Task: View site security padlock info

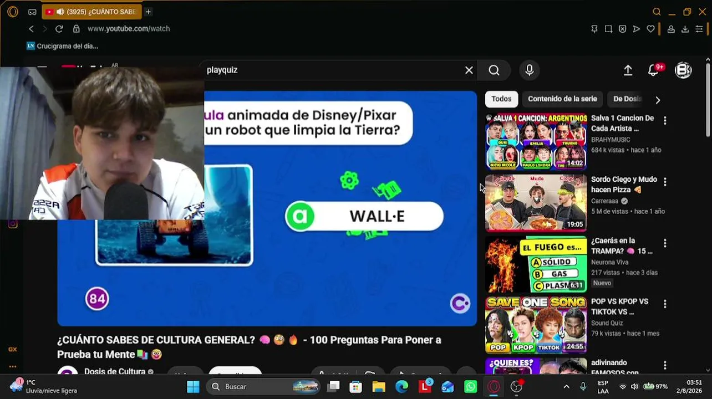Action: point(76,29)
